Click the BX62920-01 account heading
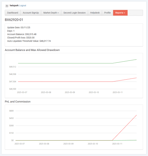The height and width of the screenshot is (156, 148). pyautogui.click(x=14, y=20)
